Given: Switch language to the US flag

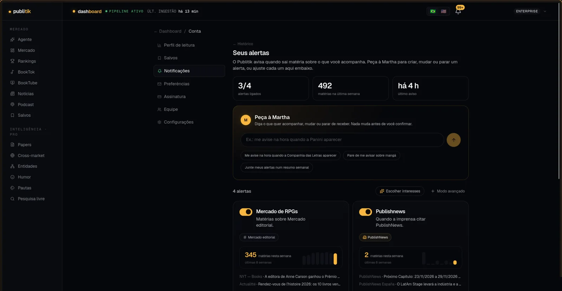Looking at the screenshot, I should point(444,11).
